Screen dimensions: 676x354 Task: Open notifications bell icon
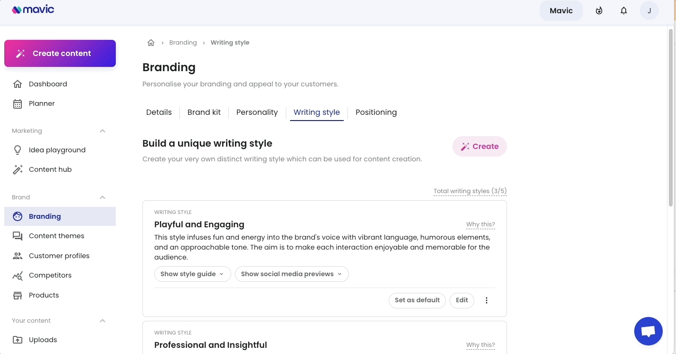click(624, 10)
